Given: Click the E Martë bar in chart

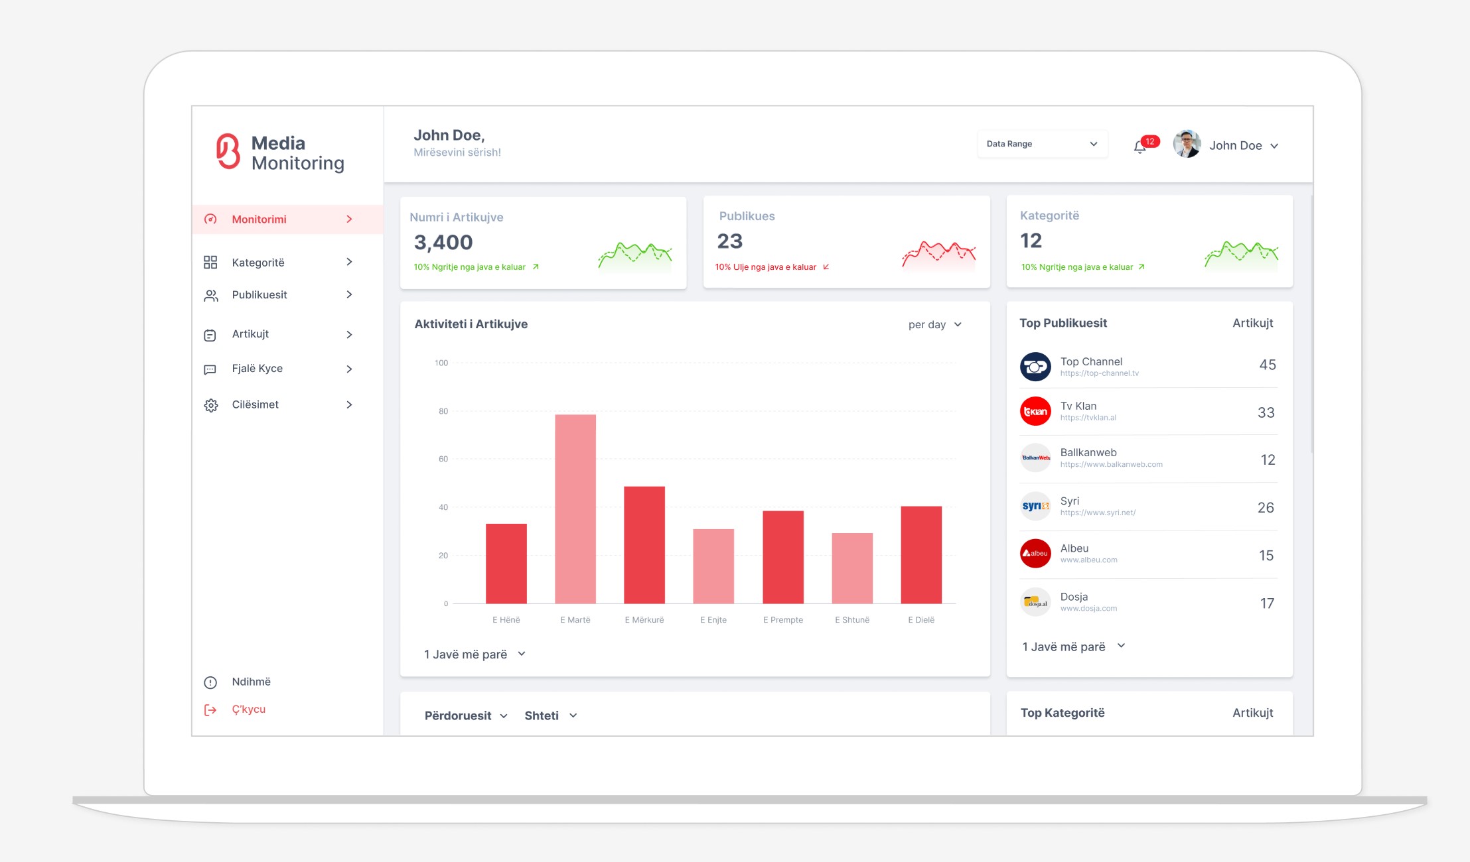Looking at the screenshot, I should coord(575,509).
